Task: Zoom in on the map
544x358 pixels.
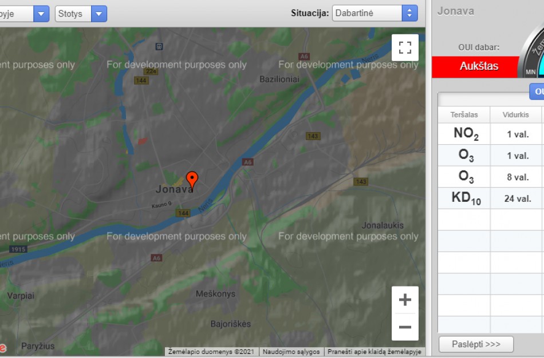Action: (x=405, y=300)
